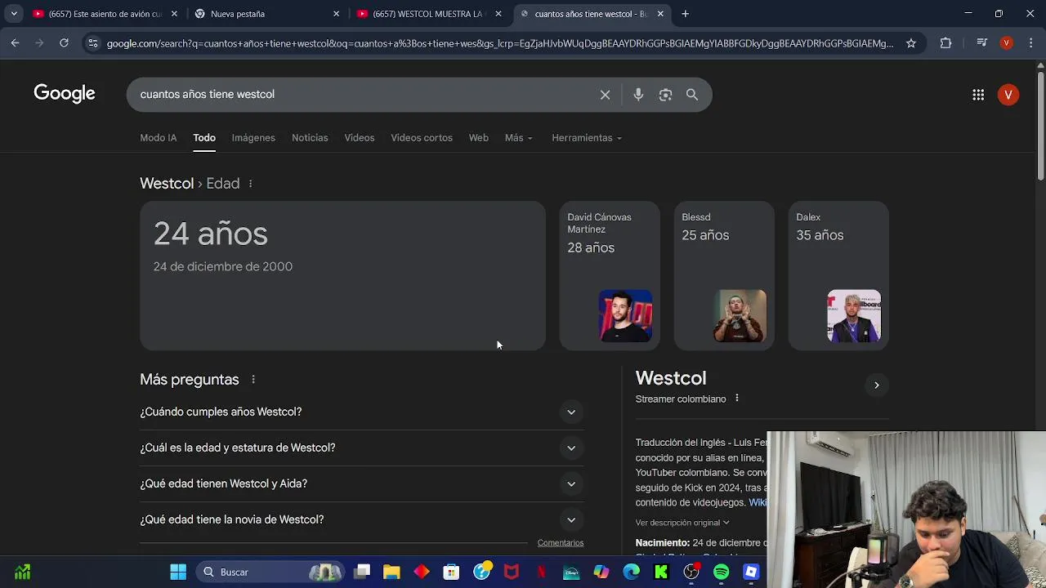Screen dimensions: 1046x588
Task: View site information in address bar
Action: pyautogui.click(x=92, y=43)
